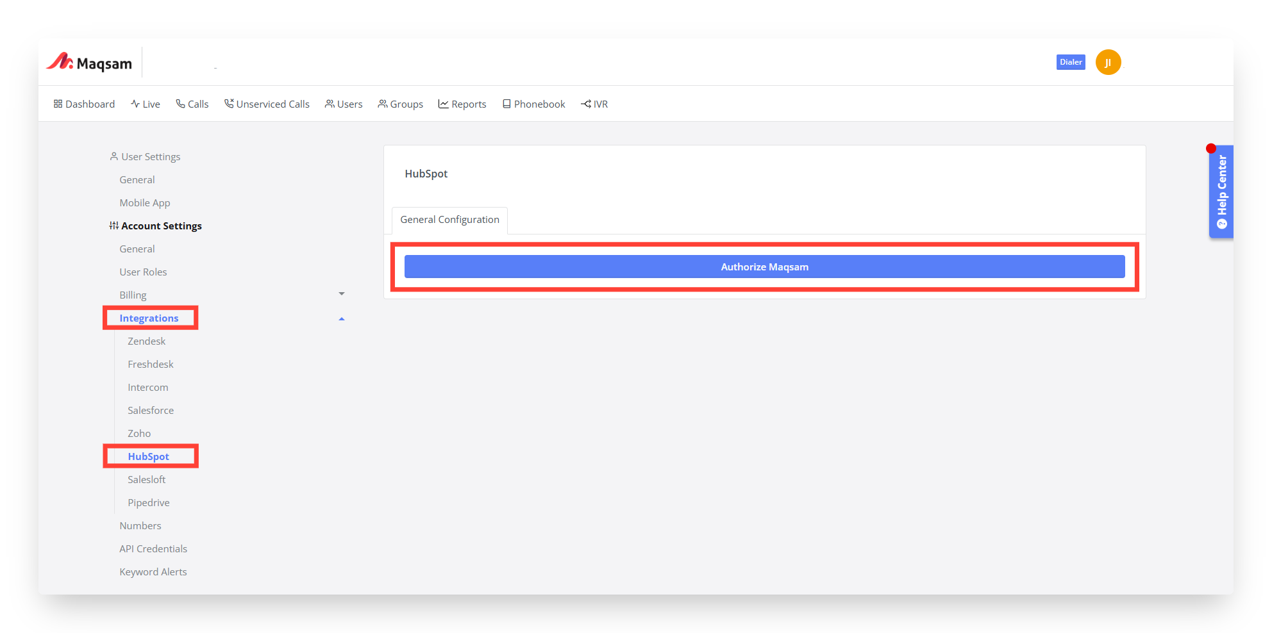Screen dimensions: 1272x633
Task: Open the Users page
Action: pos(344,104)
